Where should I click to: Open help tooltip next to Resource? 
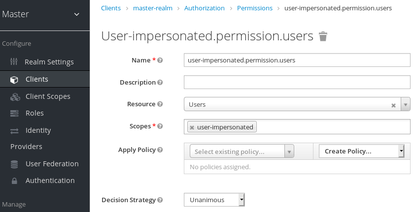[x=160, y=104]
